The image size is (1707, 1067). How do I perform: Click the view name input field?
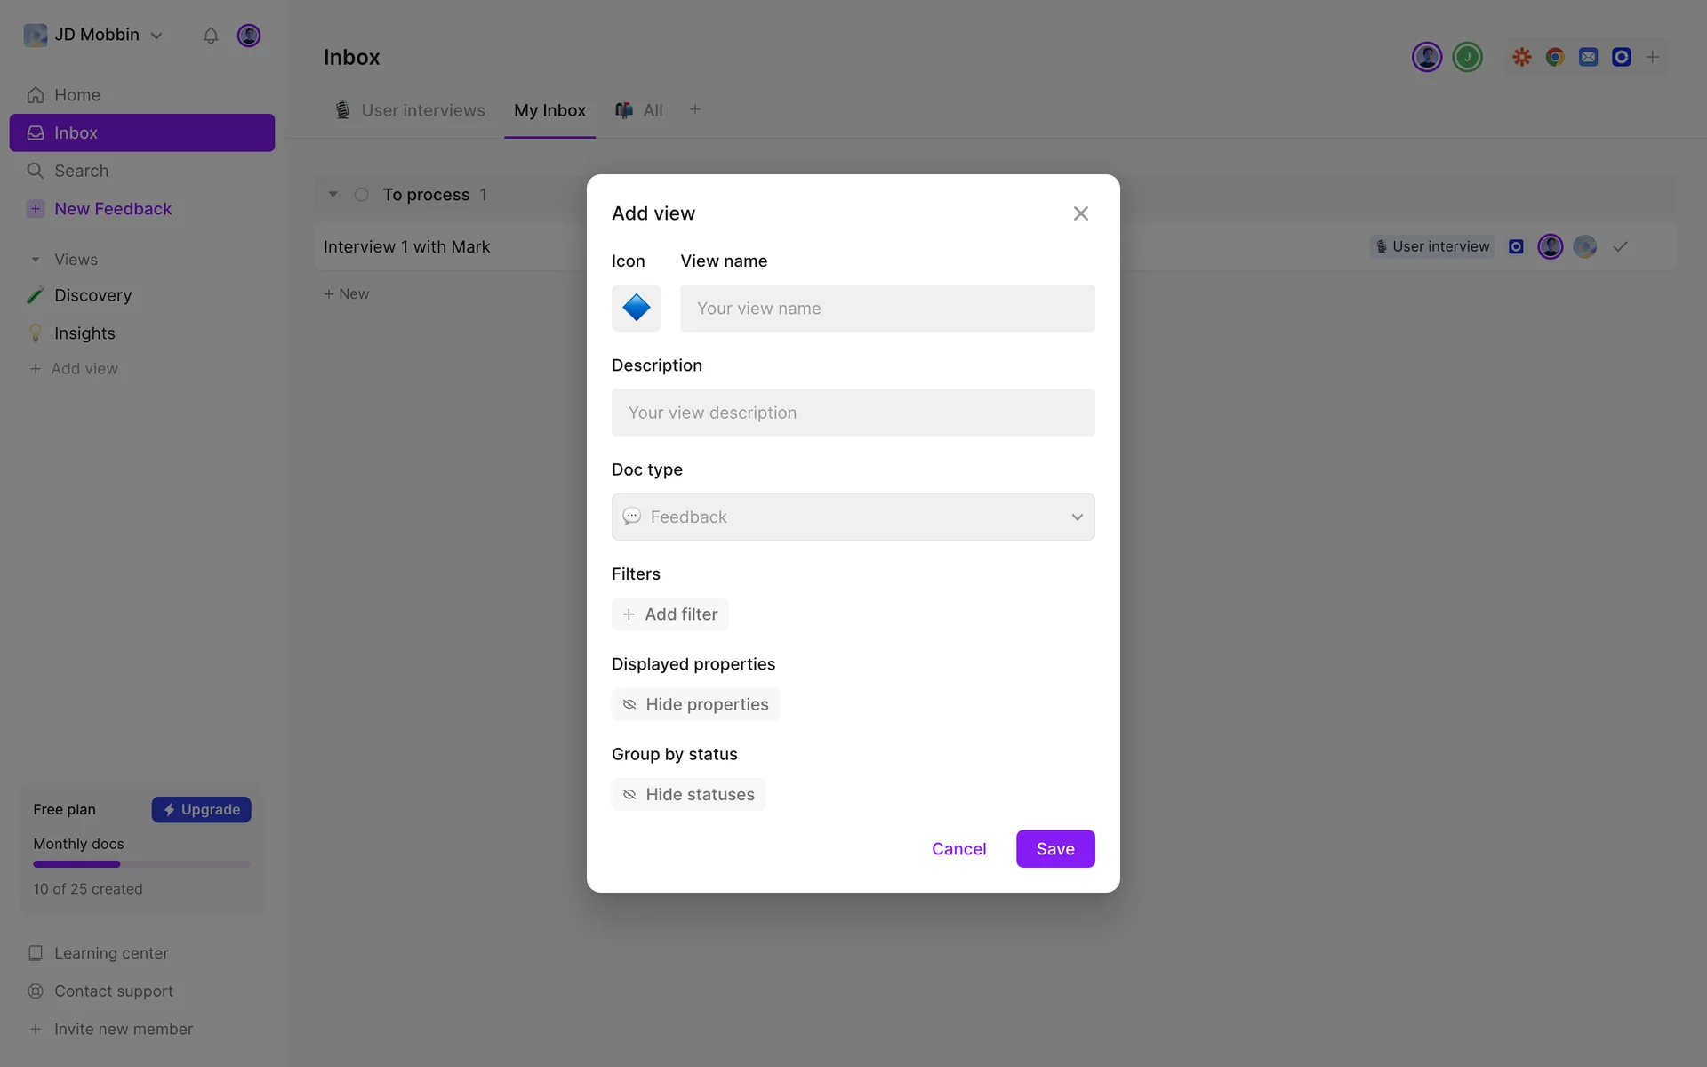tap(886, 309)
